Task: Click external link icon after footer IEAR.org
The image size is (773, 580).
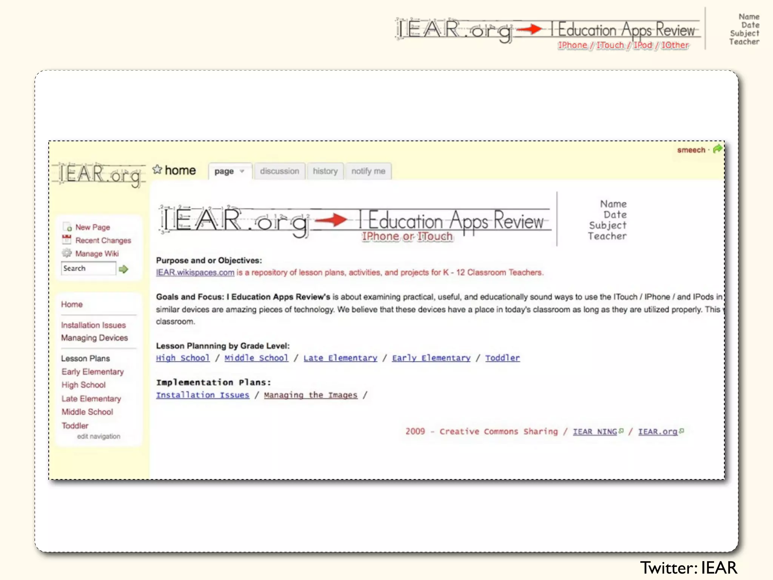Action: click(681, 431)
